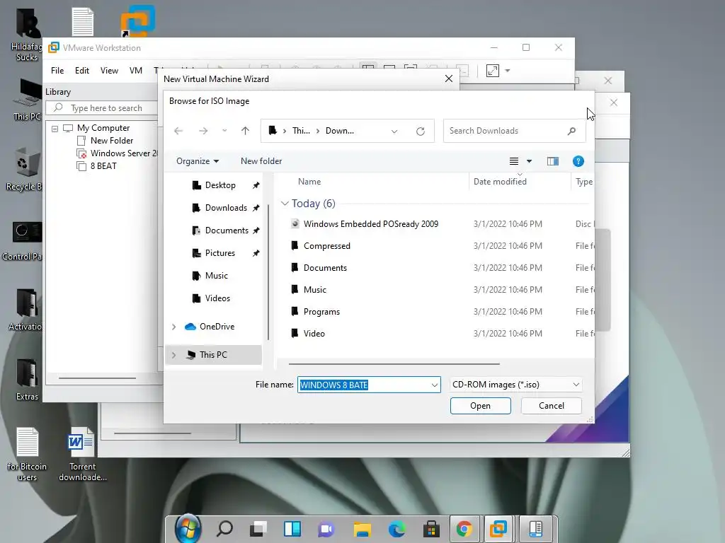Go forward in the Browse dialog
Screen dimensions: 725x543
click(x=203, y=131)
